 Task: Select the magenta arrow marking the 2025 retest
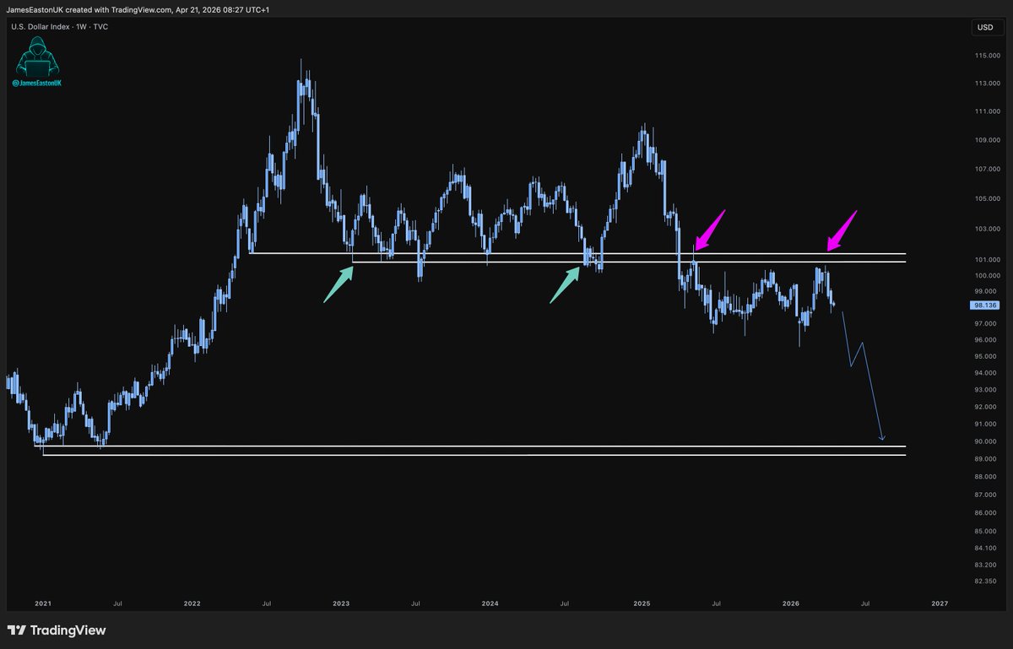709,228
